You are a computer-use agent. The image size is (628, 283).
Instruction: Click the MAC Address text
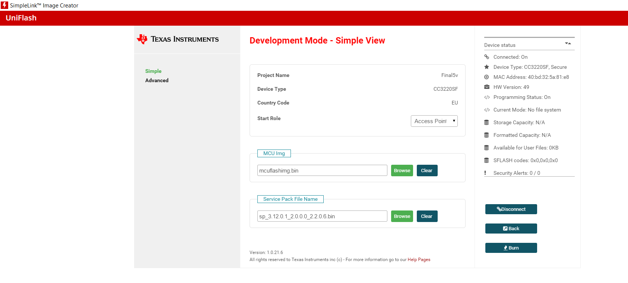[531, 77]
